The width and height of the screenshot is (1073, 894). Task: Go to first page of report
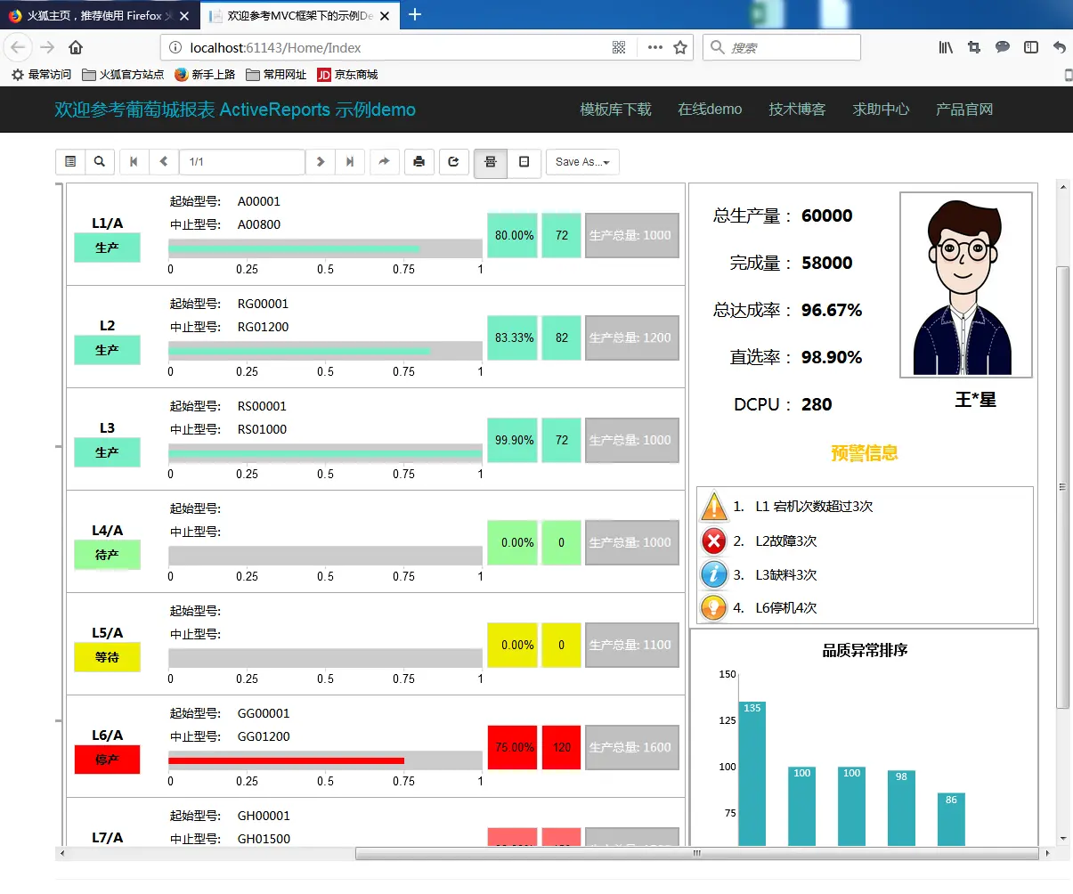point(134,162)
